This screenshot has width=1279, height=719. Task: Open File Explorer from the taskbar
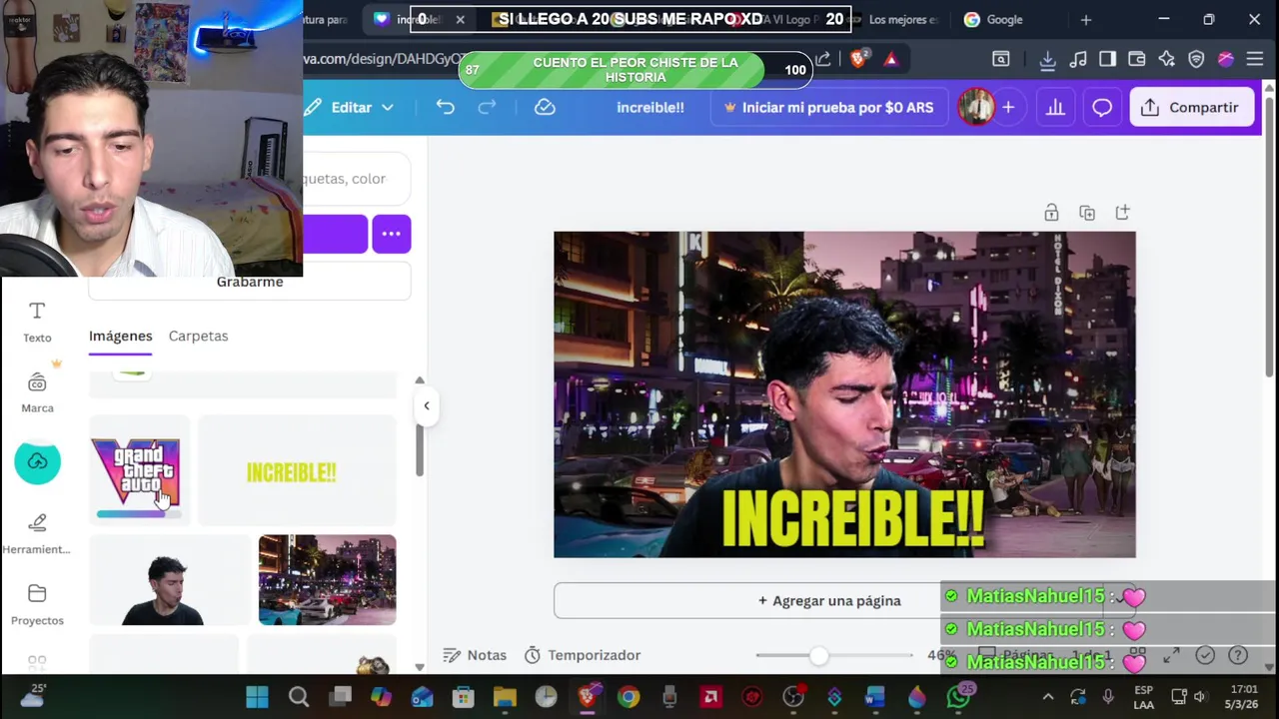505,697
